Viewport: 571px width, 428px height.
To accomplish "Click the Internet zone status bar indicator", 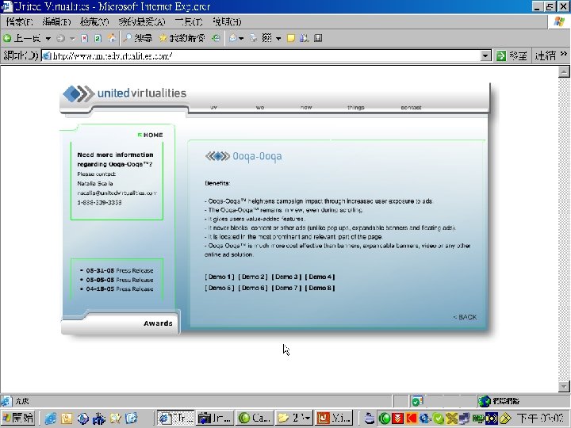I will [x=500, y=401].
